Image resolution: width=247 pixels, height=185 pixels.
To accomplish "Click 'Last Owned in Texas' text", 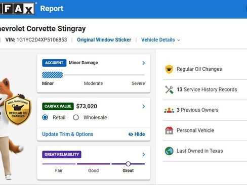I will [199, 151].
